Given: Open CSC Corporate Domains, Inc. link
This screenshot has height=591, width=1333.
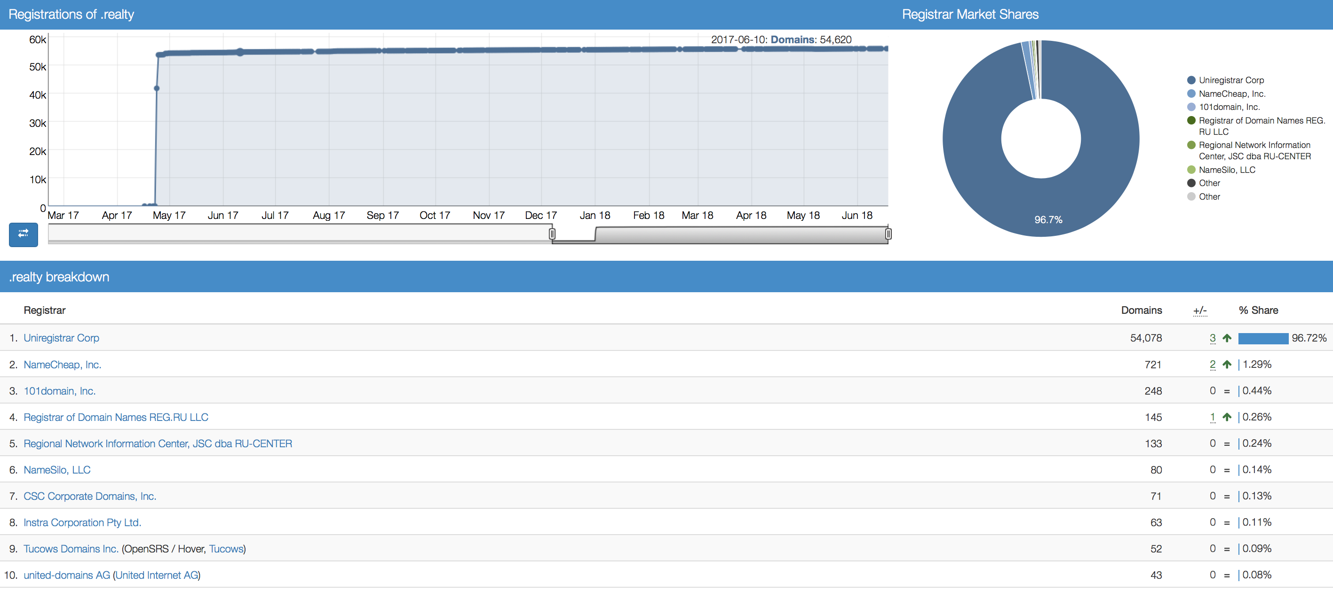Looking at the screenshot, I should (90, 497).
